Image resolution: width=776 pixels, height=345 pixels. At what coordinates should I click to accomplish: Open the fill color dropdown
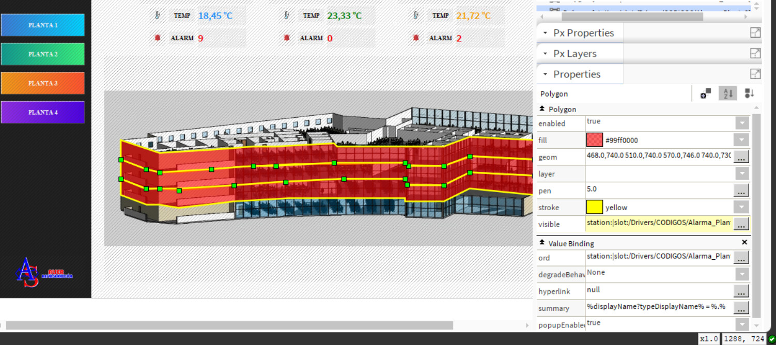(741, 140)
